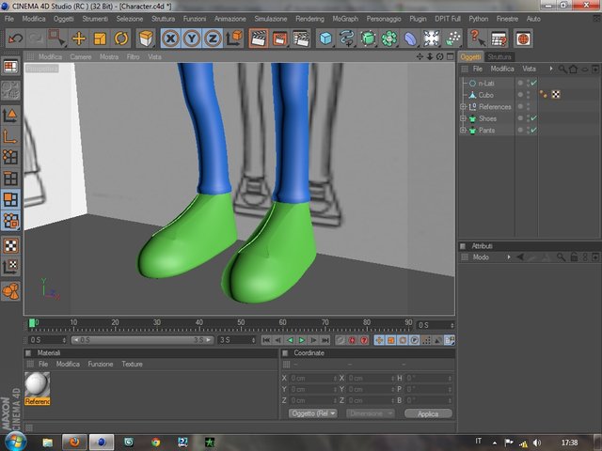Toggle Z axis lock
Viewport: 602px width, 451px height.
pos(214,39)
